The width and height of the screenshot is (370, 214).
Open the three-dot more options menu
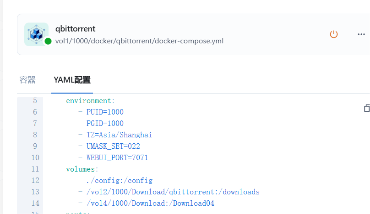(x=361, y=34)
